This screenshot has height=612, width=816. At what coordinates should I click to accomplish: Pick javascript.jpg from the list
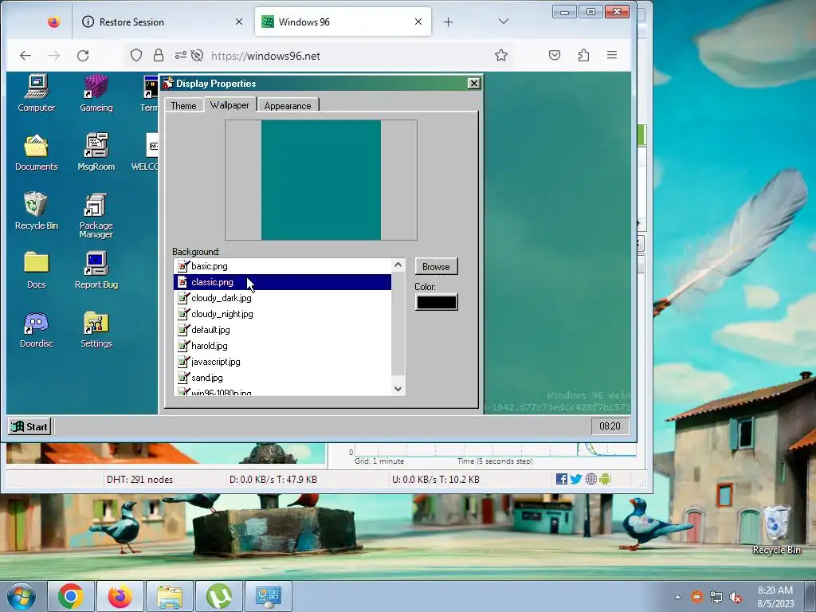(283, 362)
